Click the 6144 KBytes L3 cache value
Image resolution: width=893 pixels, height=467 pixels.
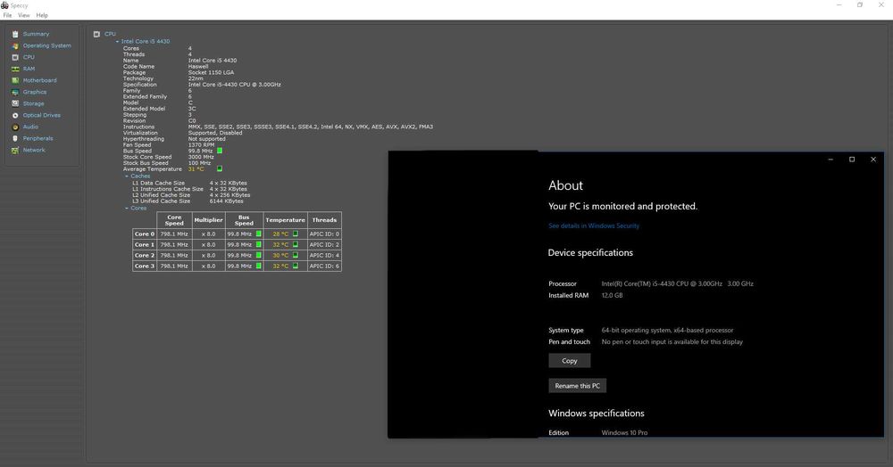(x=227, y=201)
